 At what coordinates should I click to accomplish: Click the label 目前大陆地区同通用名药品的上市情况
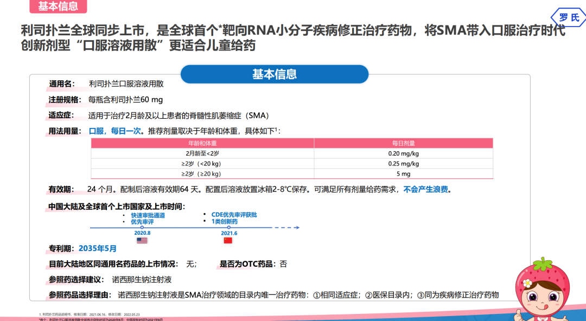point(113,264)
